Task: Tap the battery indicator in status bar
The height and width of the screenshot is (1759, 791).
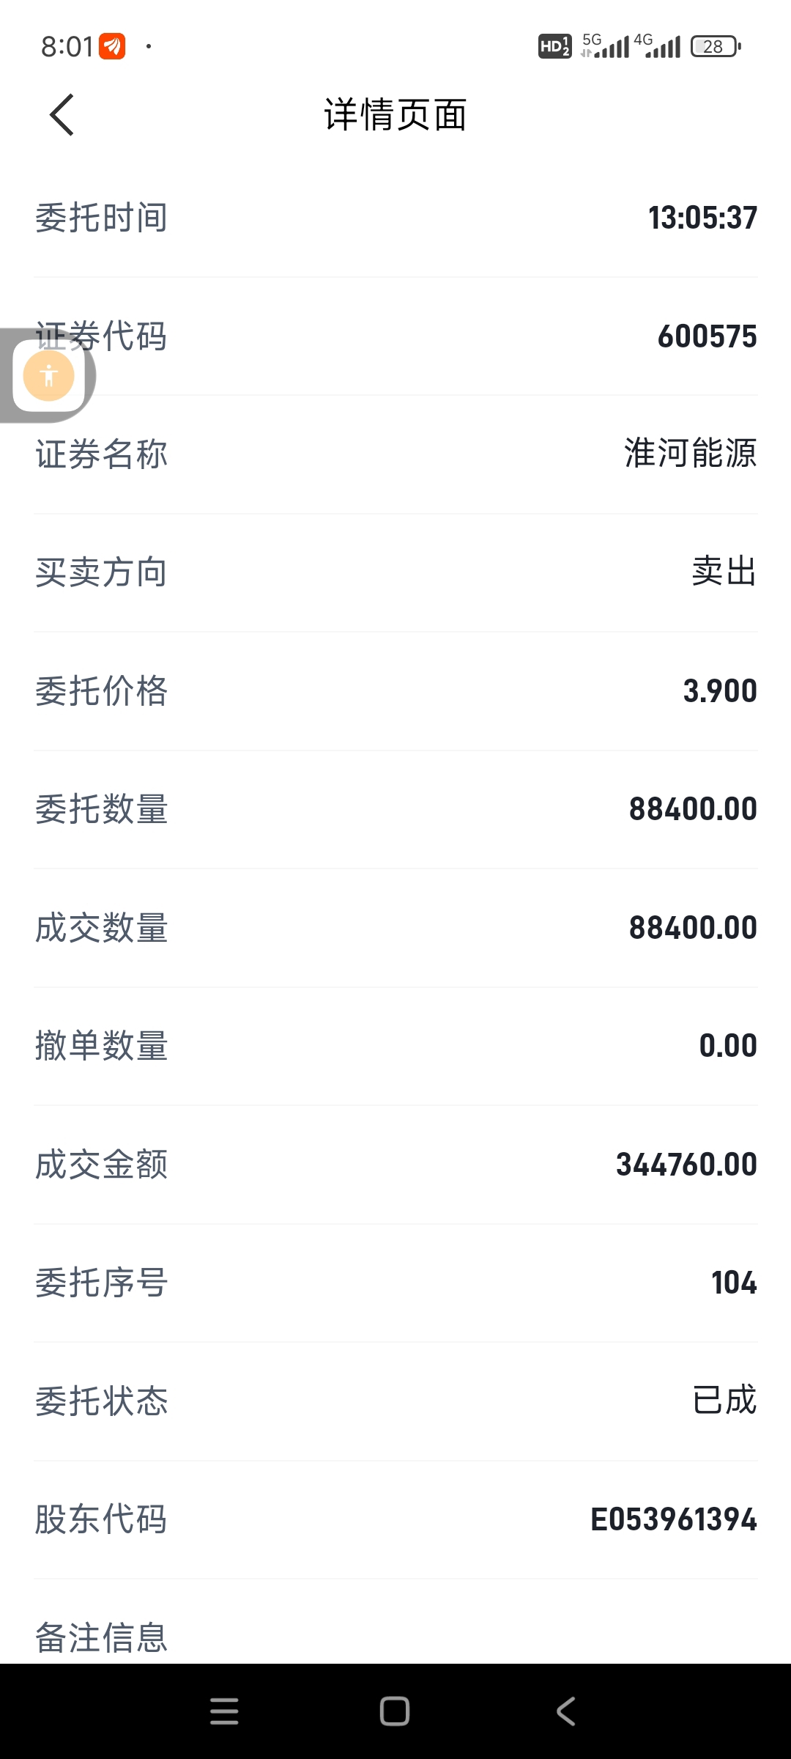Action: (x=716, y=47)
